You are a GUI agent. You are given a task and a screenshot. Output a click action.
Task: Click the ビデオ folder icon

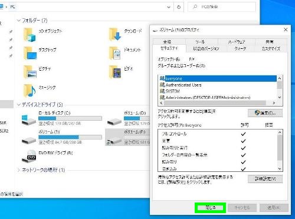pos(115,72)
